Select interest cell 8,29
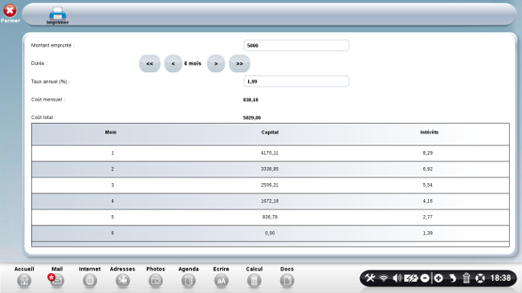This screenshot has width=522, height=293. pyautogui.click(x=428, y=153)
